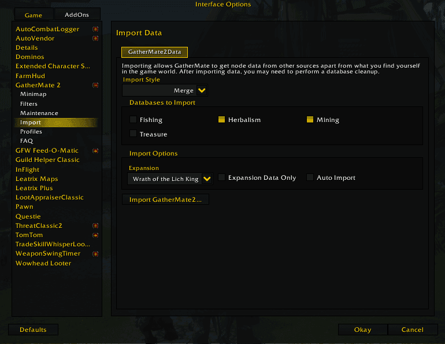The image size is (445, 344).
Task: Select the GatherMate2Data tab
Action: pos(154,52)
